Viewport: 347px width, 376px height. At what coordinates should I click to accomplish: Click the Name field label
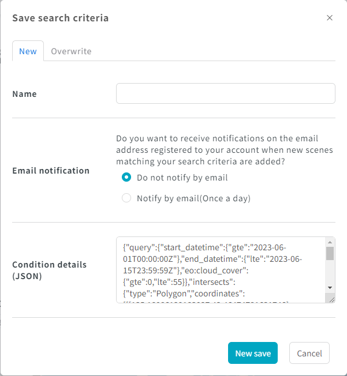click(24, 94)
